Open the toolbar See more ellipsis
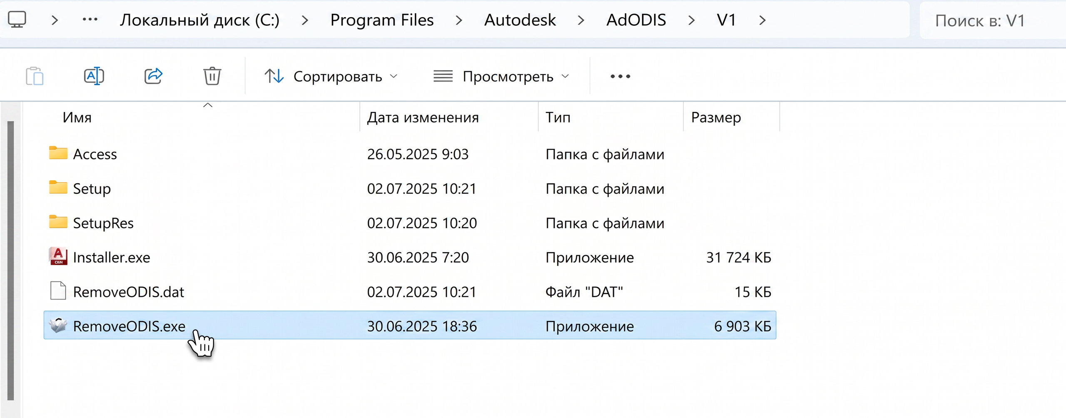Viewport: 1066px width, 418px height. click(620, 76)
